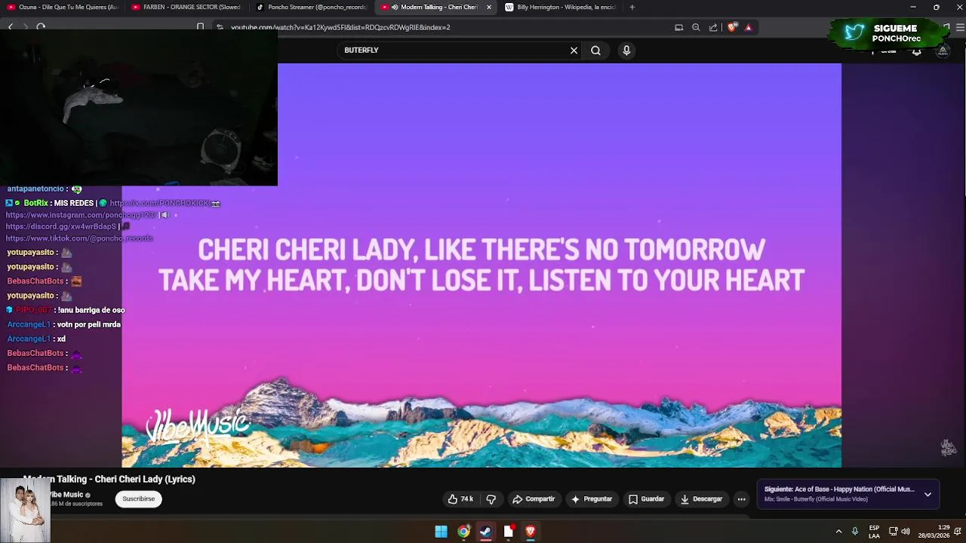Open the three-dot more actions menu
Image resolution: width=966 pixels, height=543 pixels.
click(741, 499)
